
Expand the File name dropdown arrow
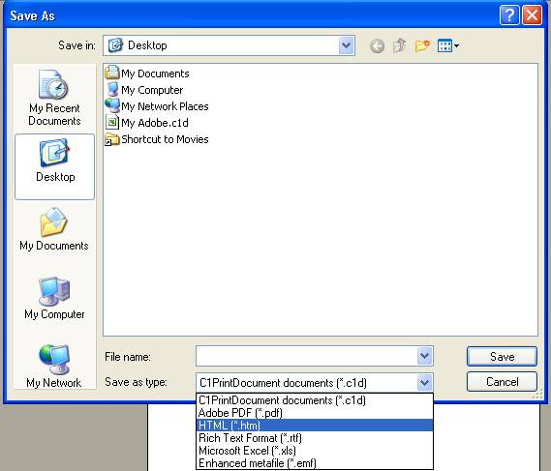pos(424,356)
